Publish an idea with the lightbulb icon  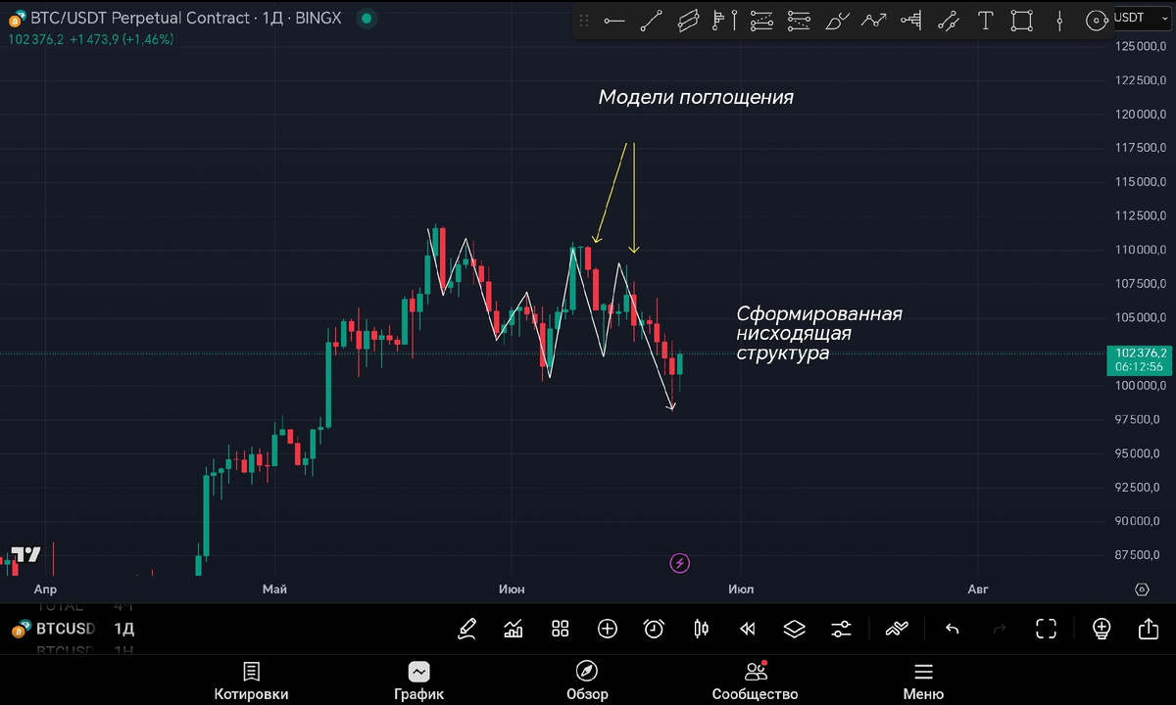click(1102, 629)
